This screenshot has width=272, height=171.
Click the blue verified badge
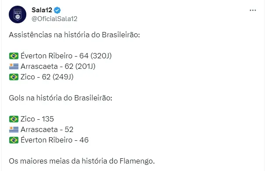click(x=57, y=10)
